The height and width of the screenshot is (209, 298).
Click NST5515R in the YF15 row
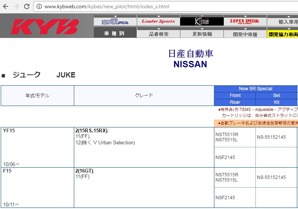(227, 135)
